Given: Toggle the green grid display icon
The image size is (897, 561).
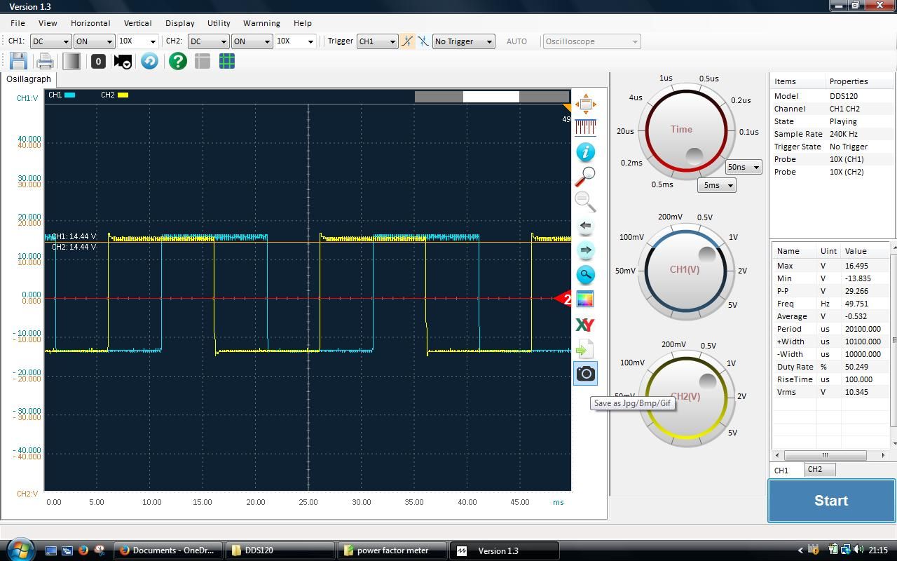Looking at the screenshot, I should point(226,62).
